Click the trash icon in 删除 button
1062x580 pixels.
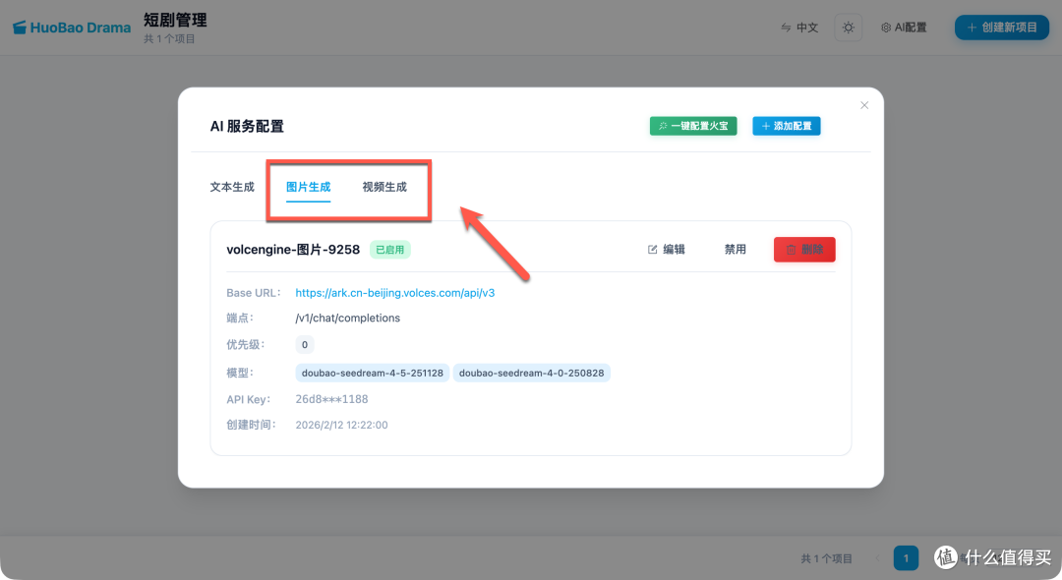[791, 250]
